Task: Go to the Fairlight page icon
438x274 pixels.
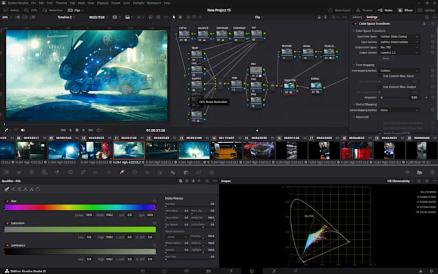Action: pos(274,271)
